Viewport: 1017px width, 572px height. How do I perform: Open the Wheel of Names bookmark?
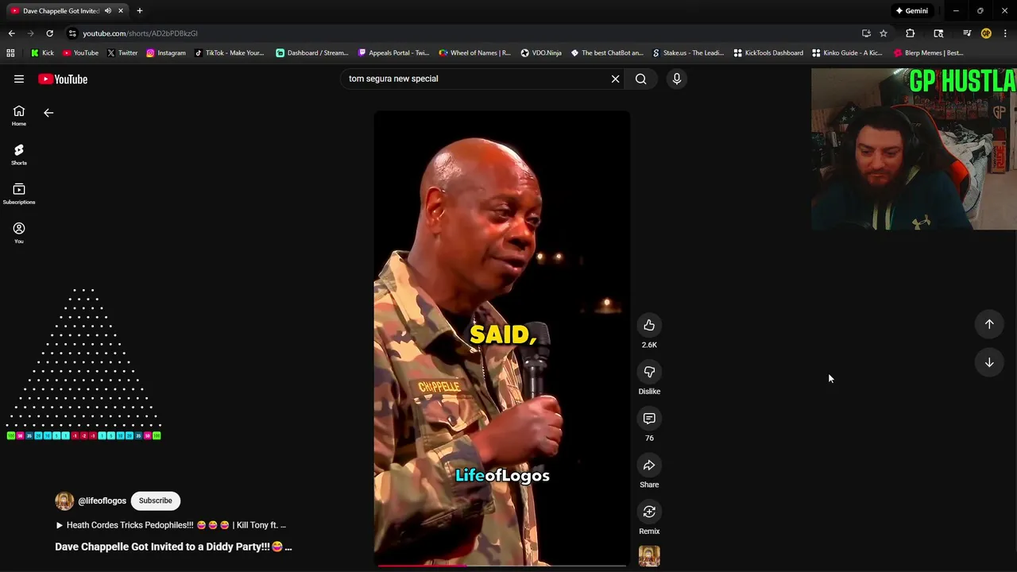pos(475,53)
